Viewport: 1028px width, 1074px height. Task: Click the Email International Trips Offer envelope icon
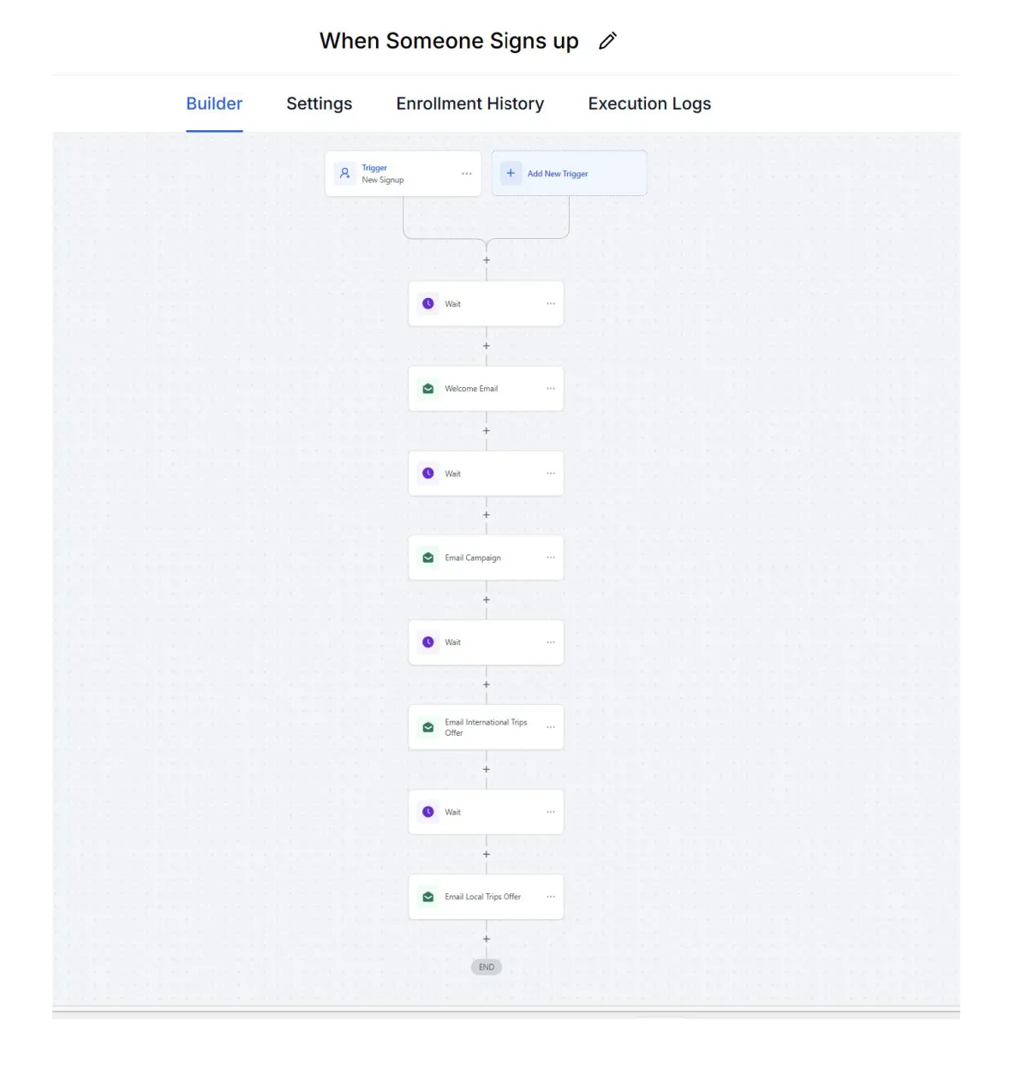click(x=428, y=727)
